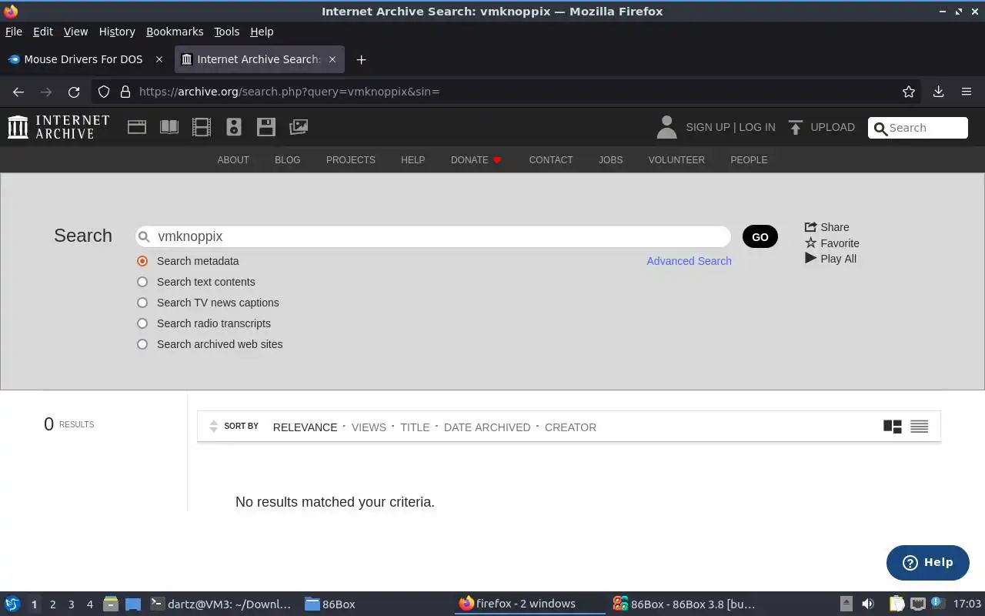
Task: Open the clipboard tray icon
Action: pyautogui.click(x=897, y=604)
